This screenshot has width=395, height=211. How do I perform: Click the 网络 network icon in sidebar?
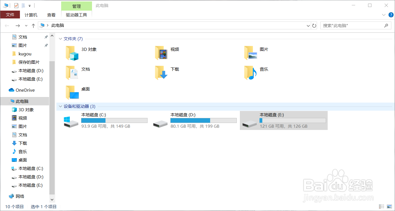point(12,196)
